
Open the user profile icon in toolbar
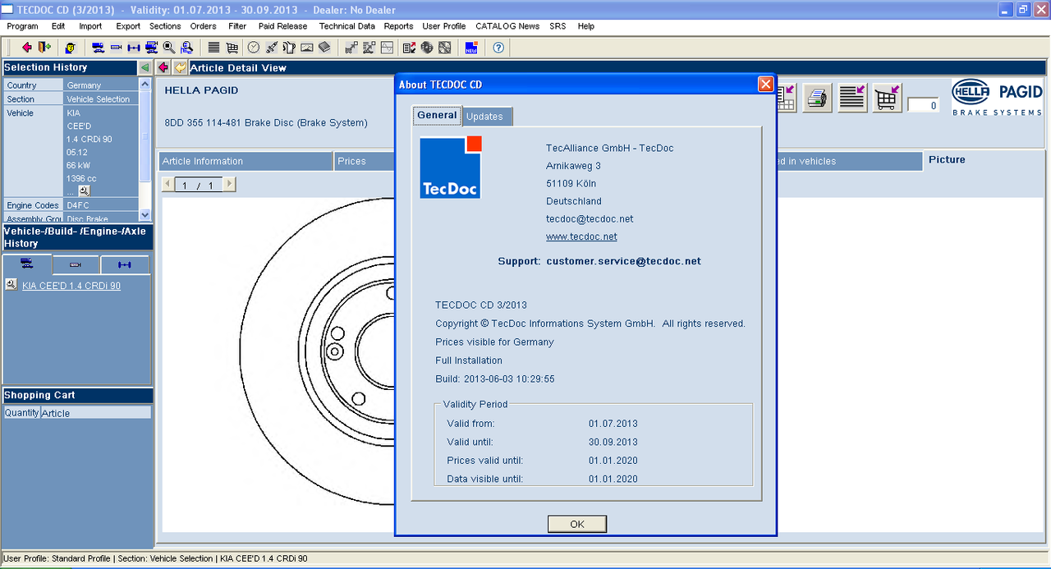coord(71,47)
